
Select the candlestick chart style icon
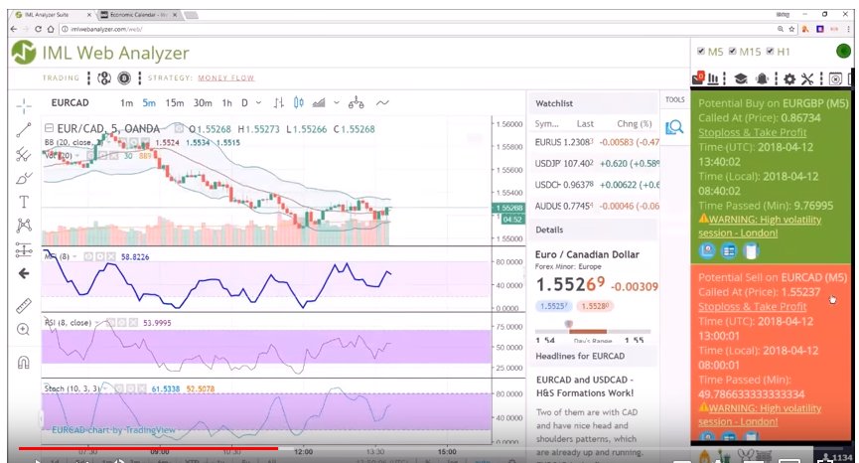pyautogui.click(x=299, y=102)
